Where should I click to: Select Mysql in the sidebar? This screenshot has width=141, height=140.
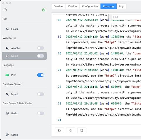point(24,94)
